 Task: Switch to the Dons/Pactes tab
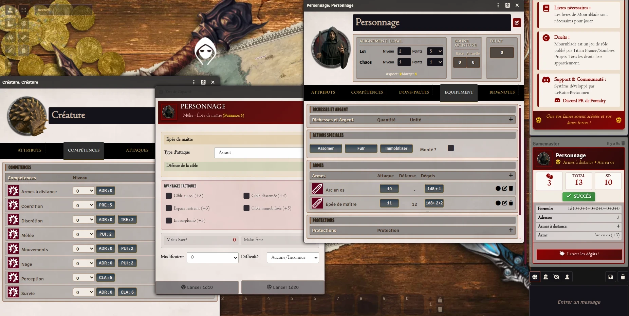tap(414, 92)
